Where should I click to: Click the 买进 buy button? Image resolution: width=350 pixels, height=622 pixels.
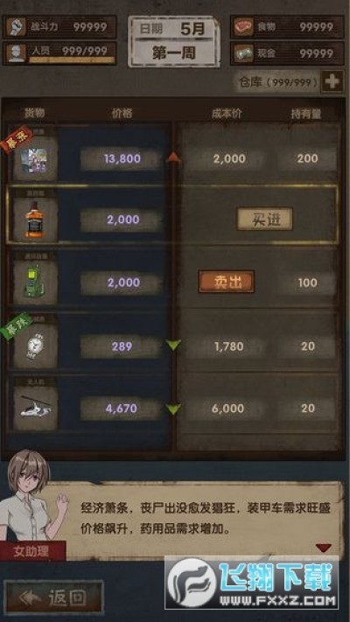pyautogui.click(x=264, y=219)
